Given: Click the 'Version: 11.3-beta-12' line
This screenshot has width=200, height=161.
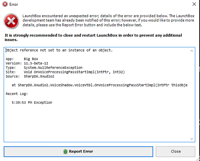Looking at the screenshot, I should pos(27,63).
